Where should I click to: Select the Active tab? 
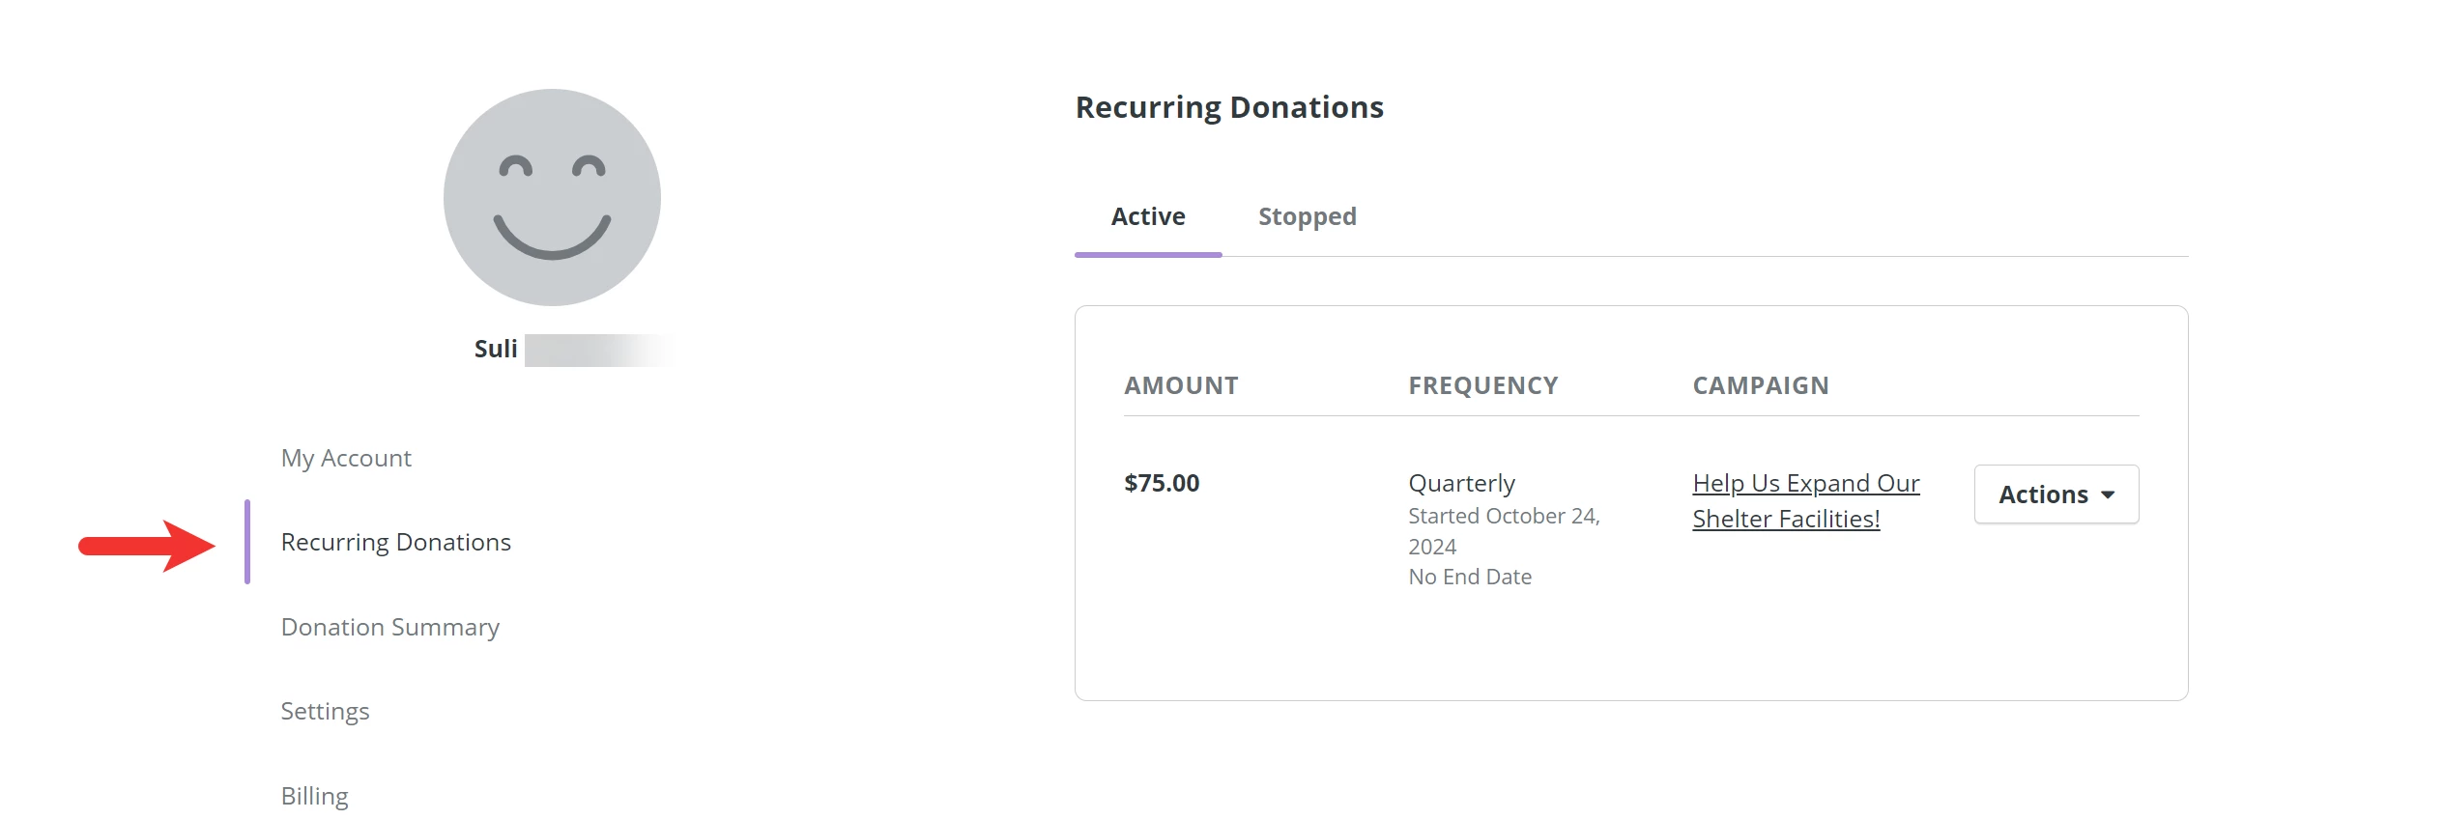tap(1147, 216)
